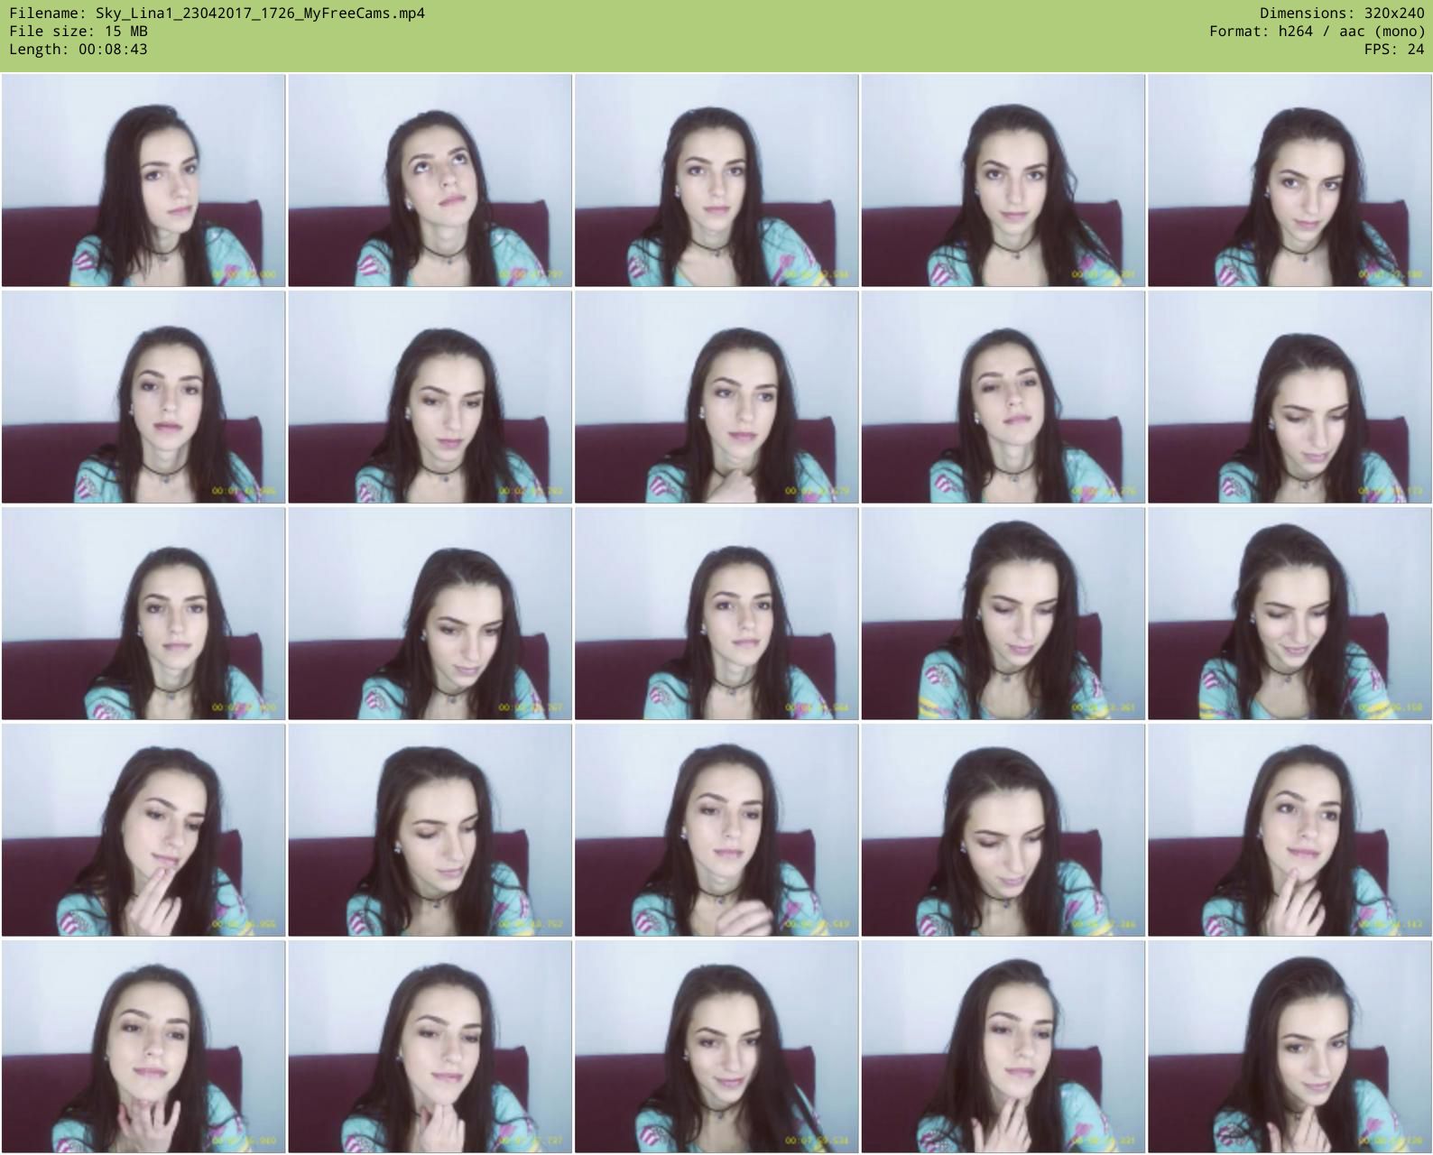This screenshot has width=1433, height=1155.
Task: Select the first thumbnail in row three
Action: [143, 614]
